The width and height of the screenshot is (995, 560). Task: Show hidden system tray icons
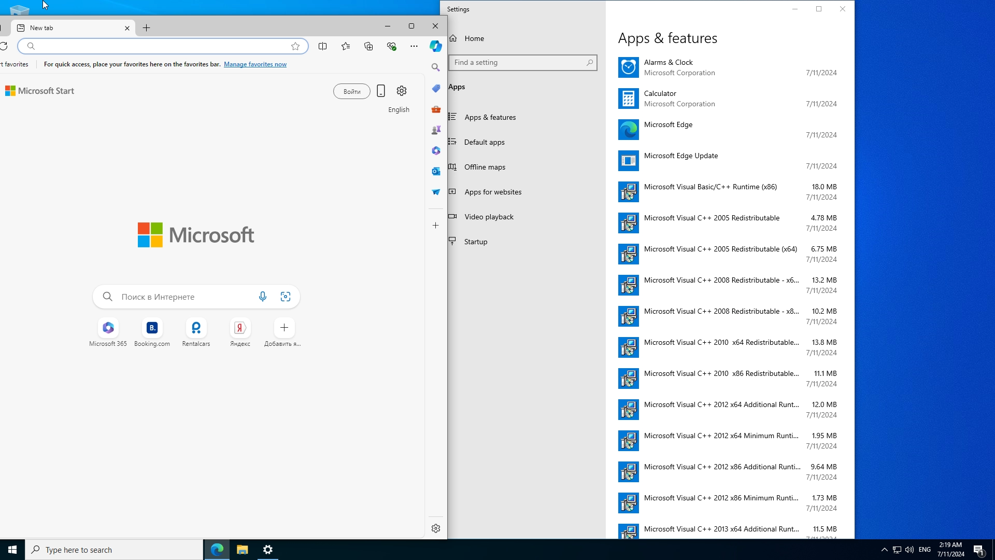885,550
